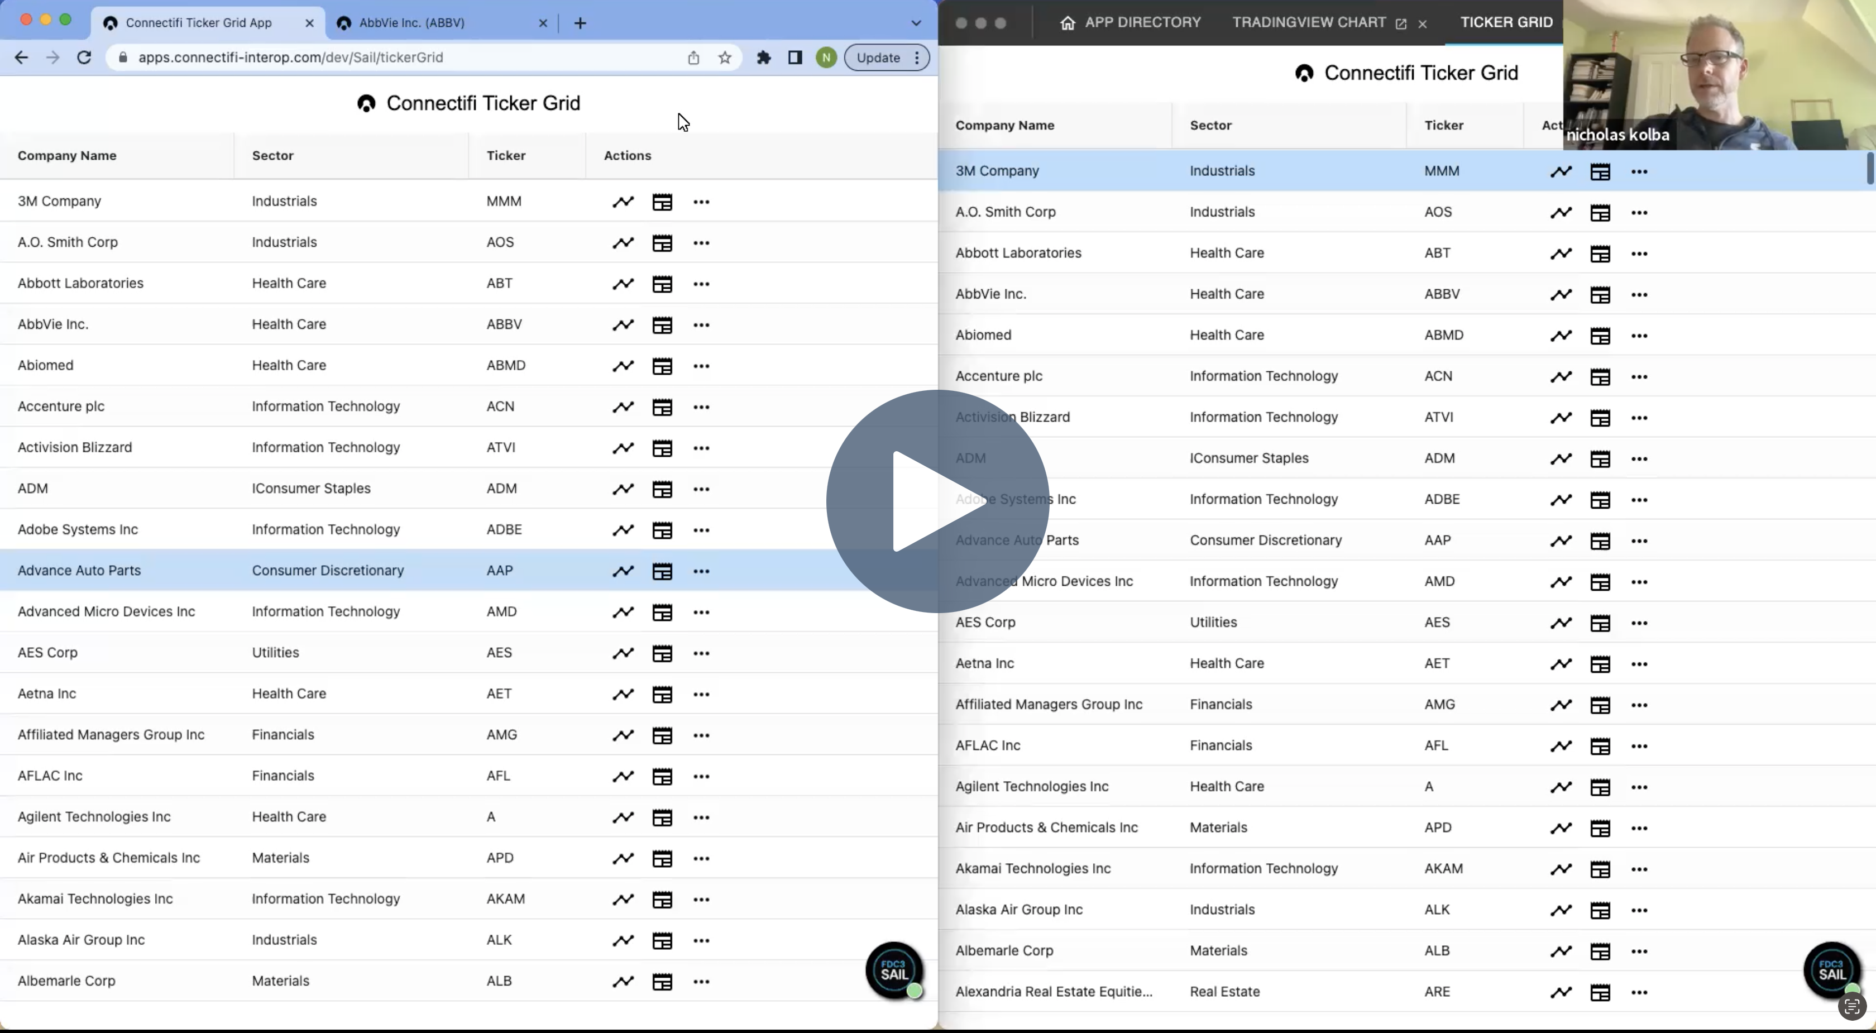Click ticker ABBV in browser grid
This screenshot has width=1876, height=1033.
pyautogui.click(x=504, y=324)
